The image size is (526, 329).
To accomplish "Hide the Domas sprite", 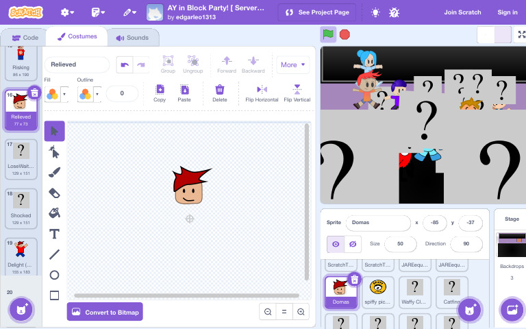I will [353, 244].
